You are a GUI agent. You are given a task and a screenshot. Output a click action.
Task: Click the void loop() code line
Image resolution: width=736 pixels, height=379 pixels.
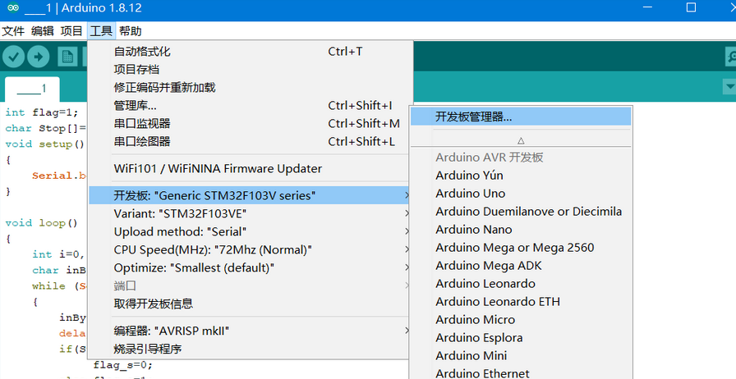[x=41, y=223]
